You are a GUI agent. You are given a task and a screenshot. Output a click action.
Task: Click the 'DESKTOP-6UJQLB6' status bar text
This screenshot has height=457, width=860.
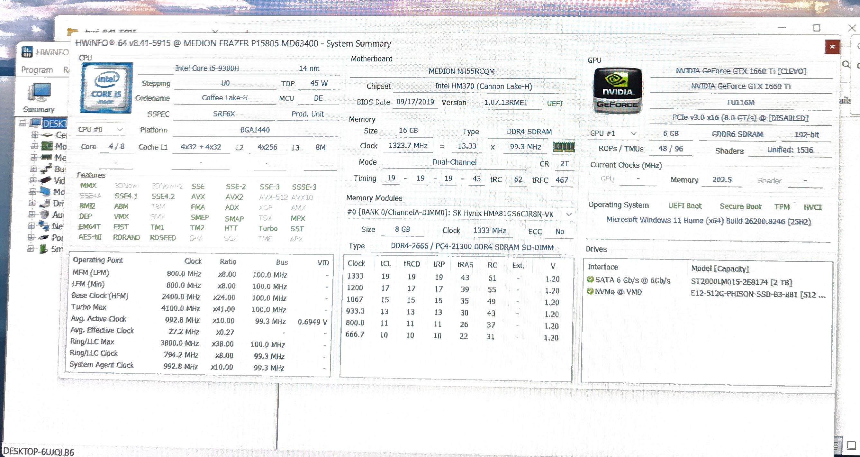click(38, 452)
